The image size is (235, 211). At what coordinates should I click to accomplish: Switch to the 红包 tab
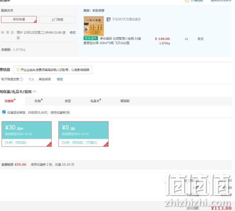[x=38, y=101]
